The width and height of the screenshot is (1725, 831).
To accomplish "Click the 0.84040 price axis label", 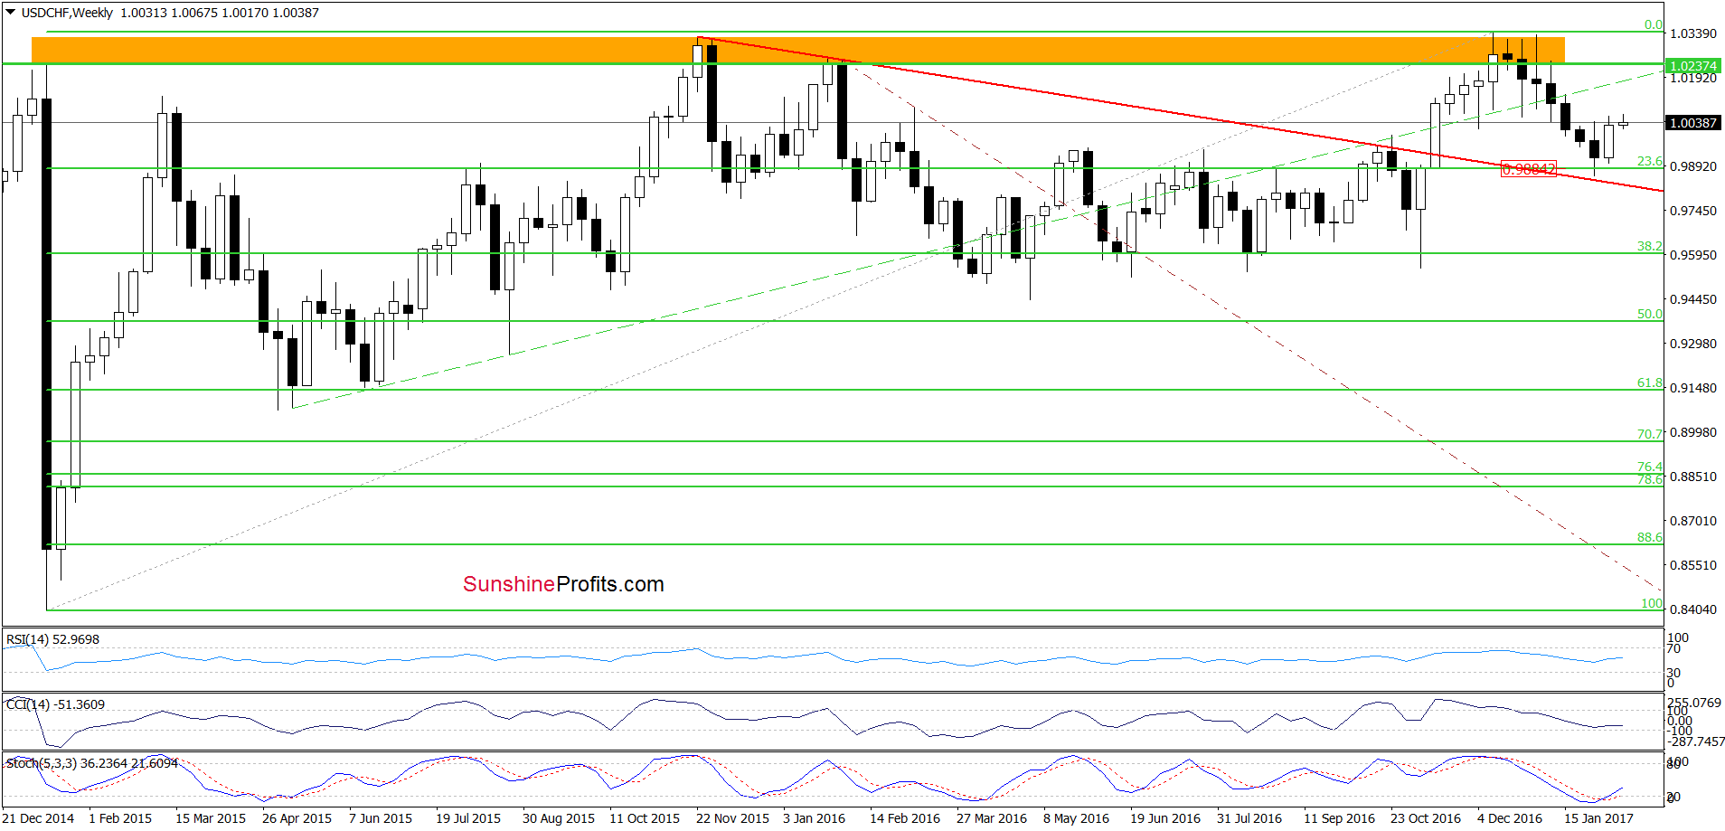I will click(1692, 609).
